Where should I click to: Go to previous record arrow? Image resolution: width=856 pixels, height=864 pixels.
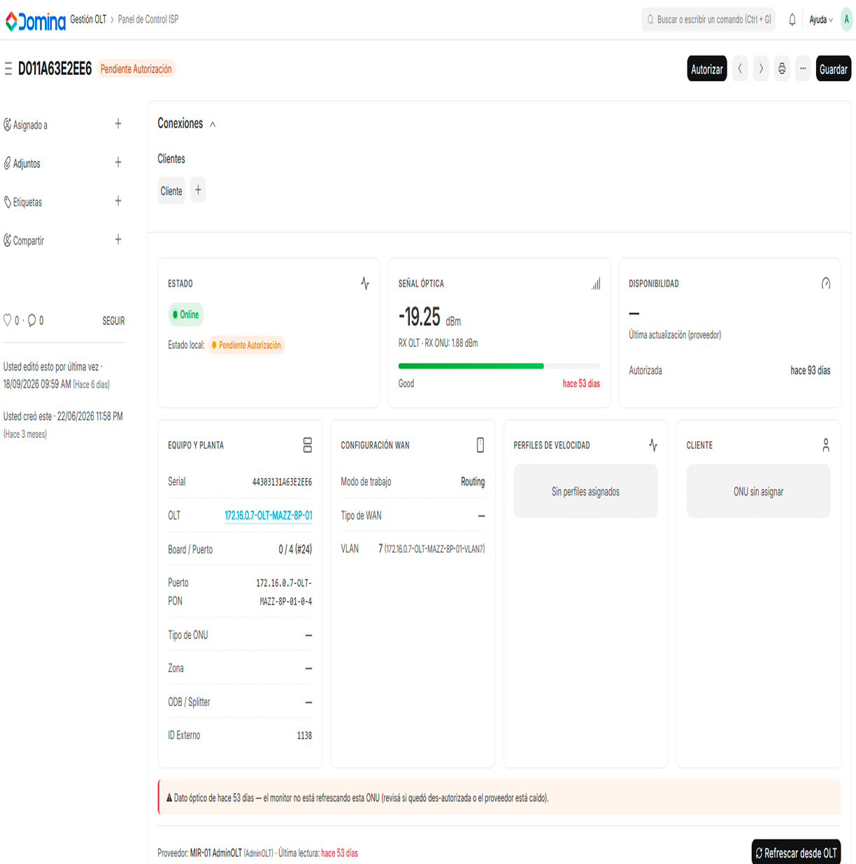740,69
